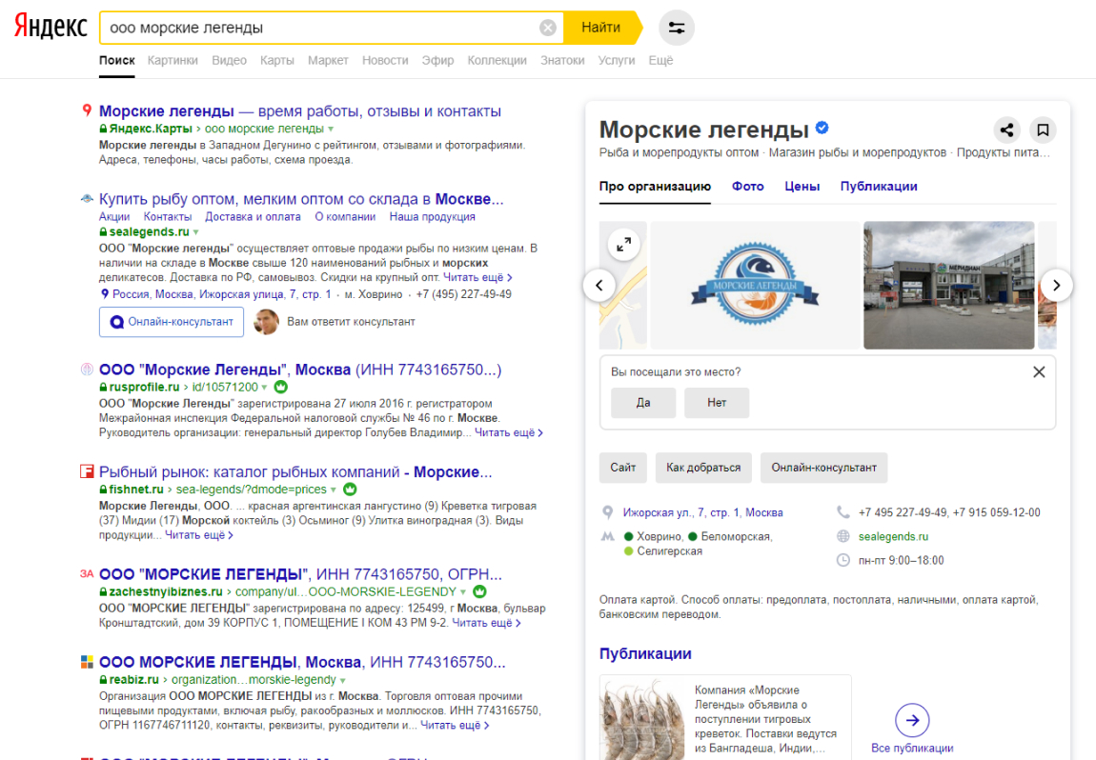This screenshot has width=1096, height=760.
Task: Switch to Новости search tab
Action: click(385, 60)
